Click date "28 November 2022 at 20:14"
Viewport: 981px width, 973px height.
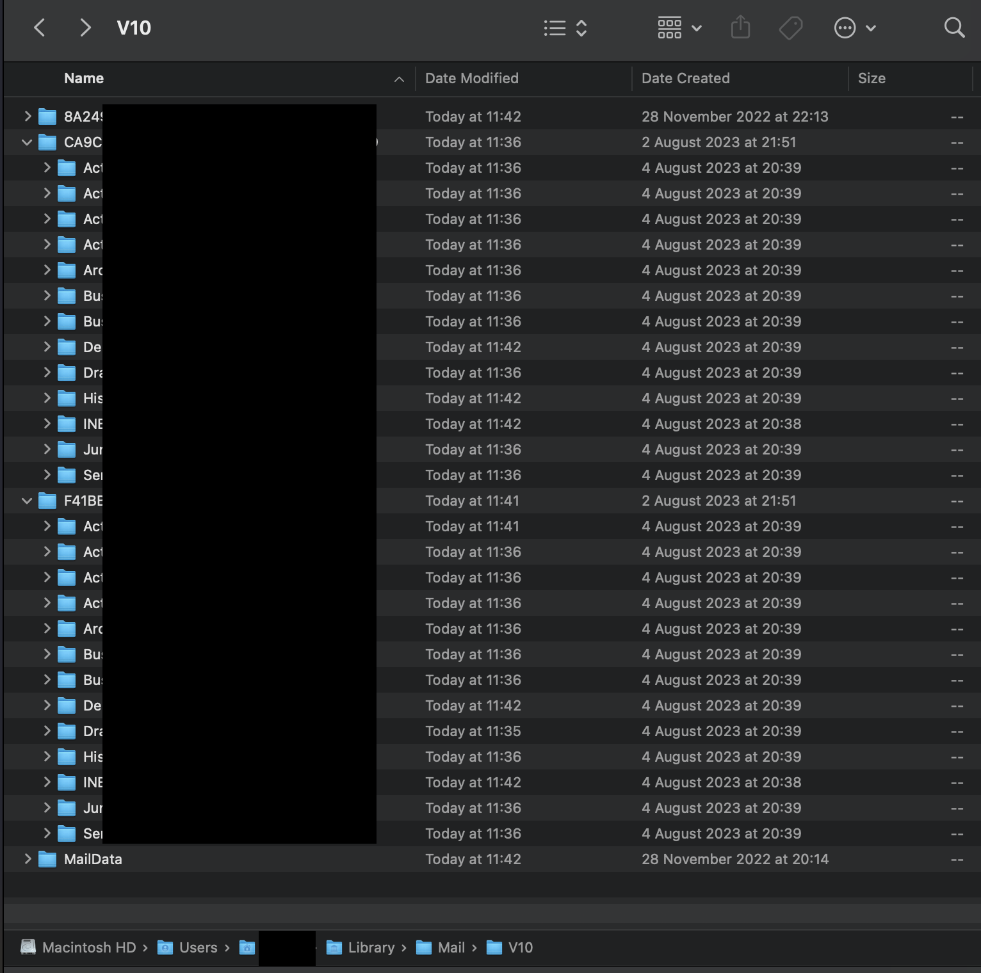click(x=735, y=859)
